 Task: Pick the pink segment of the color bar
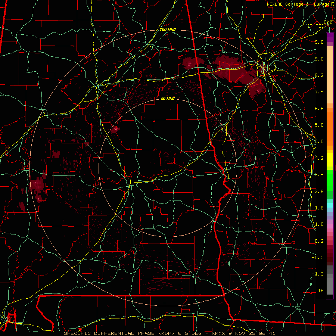click(330, 226)
